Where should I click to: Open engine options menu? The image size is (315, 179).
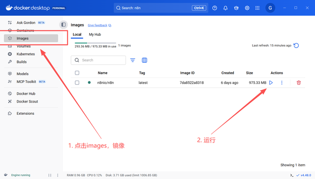click(58, 175)
